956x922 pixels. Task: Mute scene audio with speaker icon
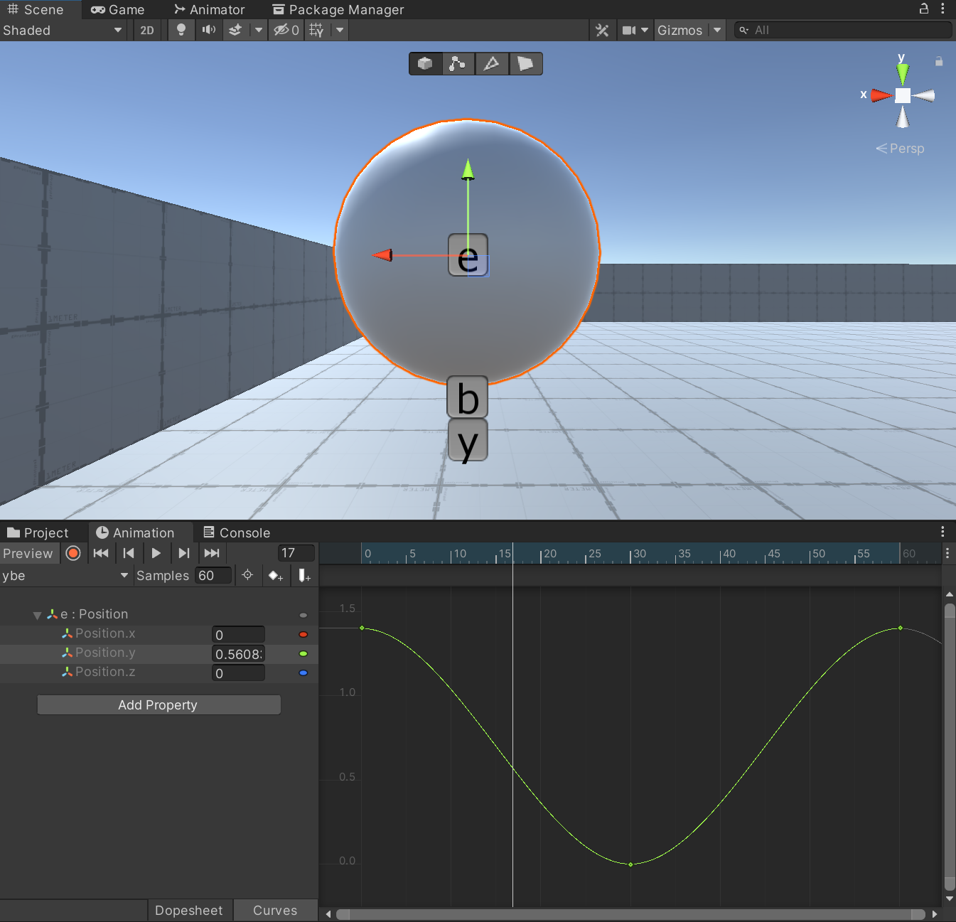208,30
